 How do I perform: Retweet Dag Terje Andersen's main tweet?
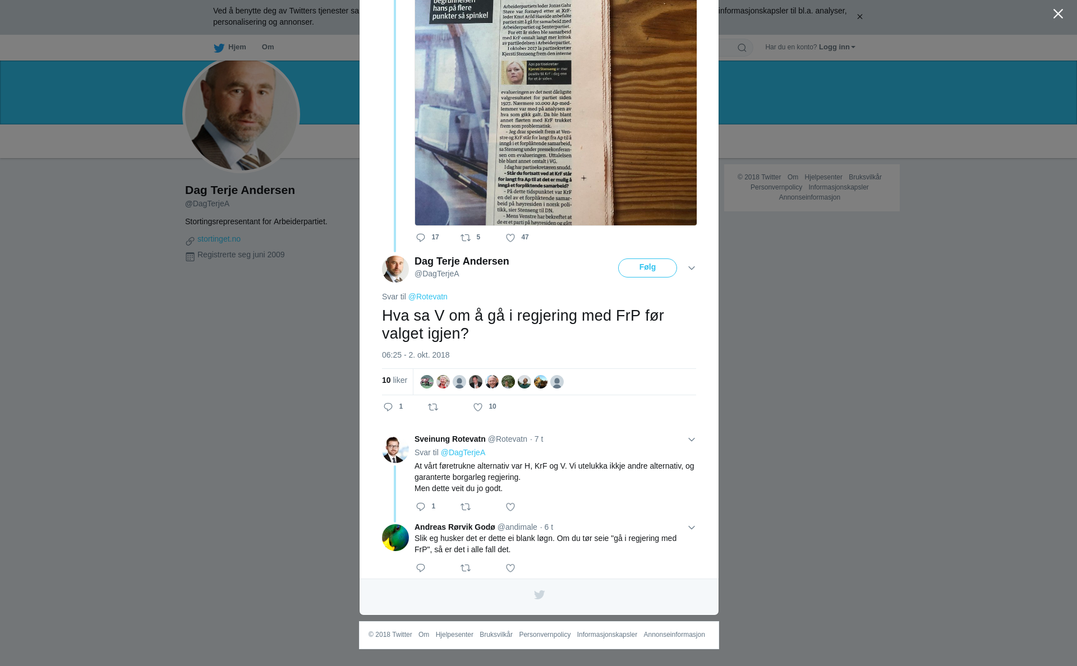433,408
